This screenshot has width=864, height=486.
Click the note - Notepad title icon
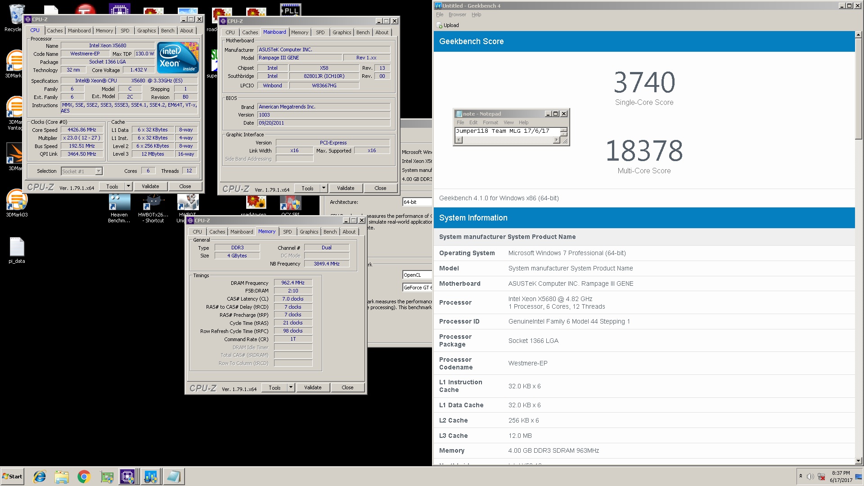click(x=459, y=114)
